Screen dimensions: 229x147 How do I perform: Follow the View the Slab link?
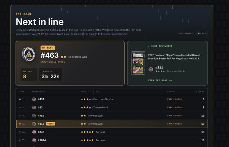pyautogui.click(x=160, y=80)
